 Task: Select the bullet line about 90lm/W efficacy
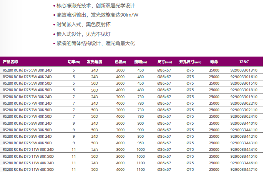[x=97, y=15]
